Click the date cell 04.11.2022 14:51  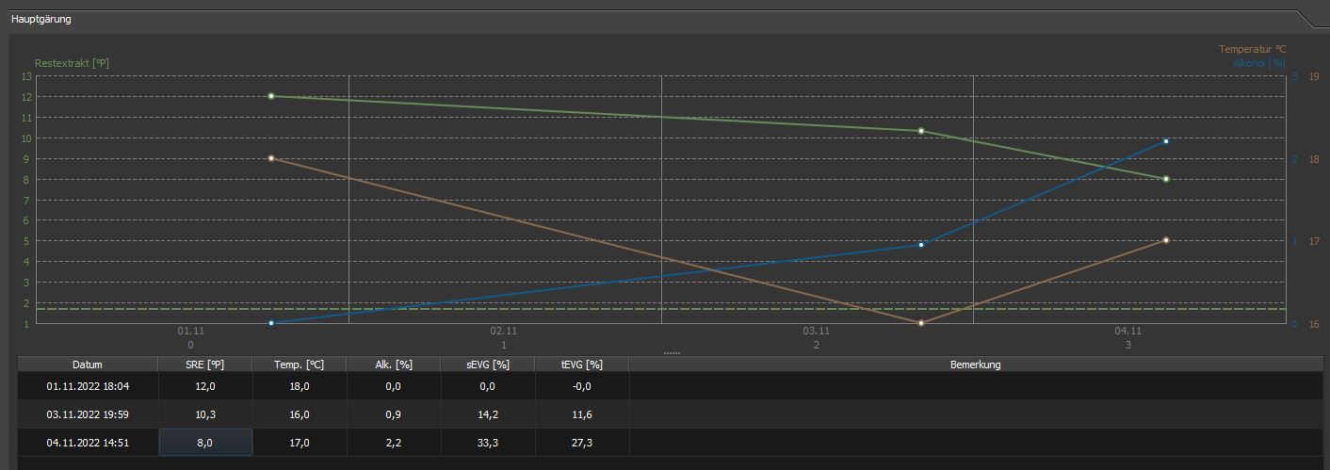point(88,443)
